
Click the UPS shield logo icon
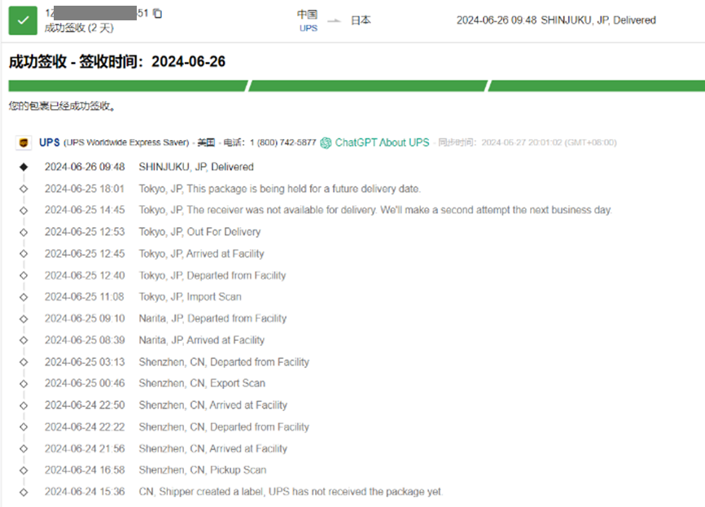[x=24, y=142]
